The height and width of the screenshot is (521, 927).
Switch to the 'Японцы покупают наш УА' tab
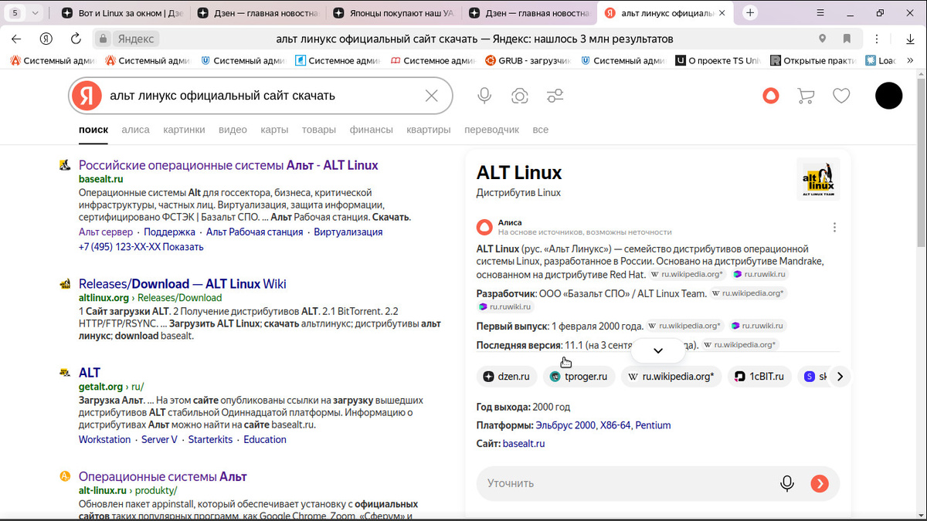(x=392, y=13)
